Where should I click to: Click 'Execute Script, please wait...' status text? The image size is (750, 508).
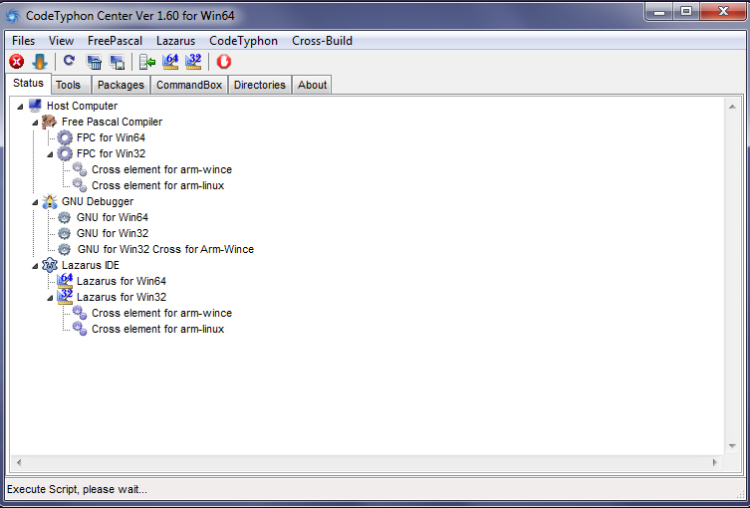click(77, 489)
